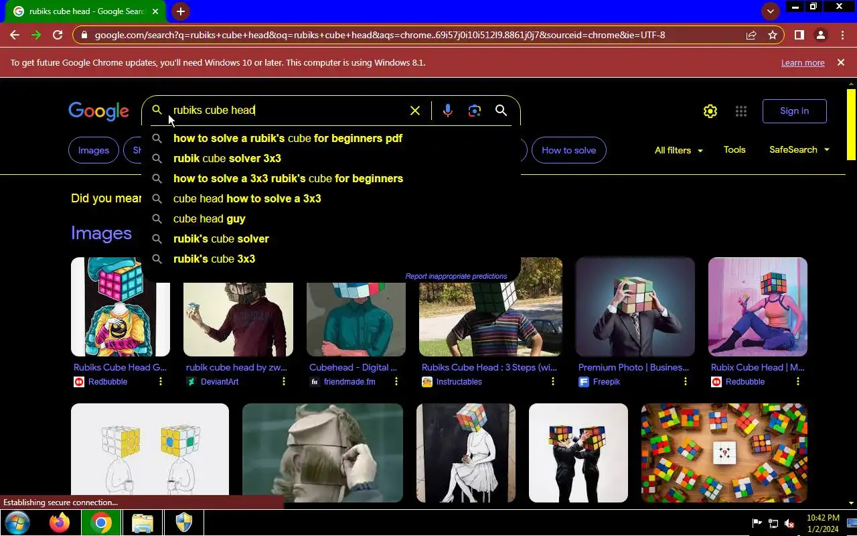The height and width of the screenshot is (536, 857).
Task: Submit search with magnifier button
Action: 501,111
